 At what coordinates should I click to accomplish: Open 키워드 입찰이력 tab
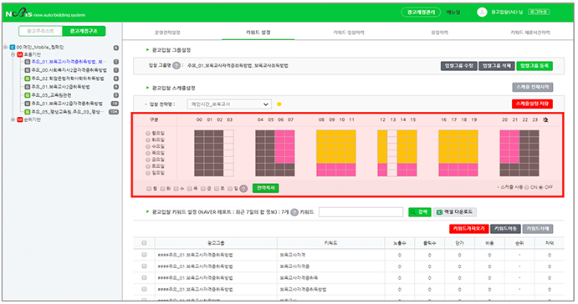click(x=349, y=33)
